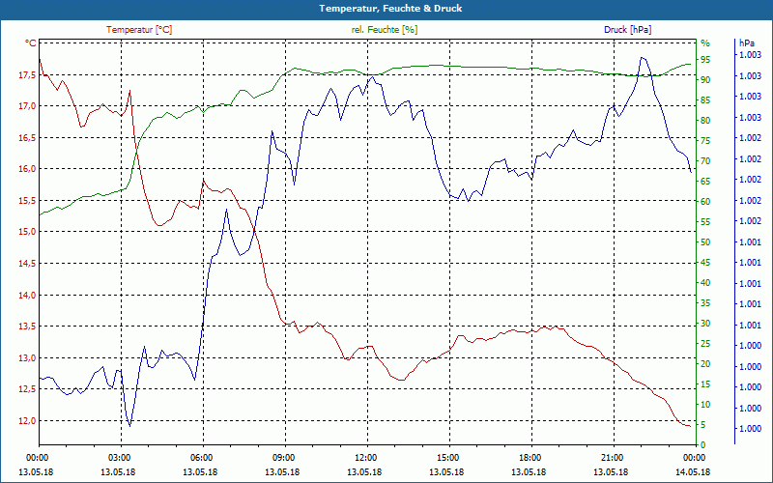
Task: Click the green '45' humidity axis value
Action: click(x=705, y=263)
